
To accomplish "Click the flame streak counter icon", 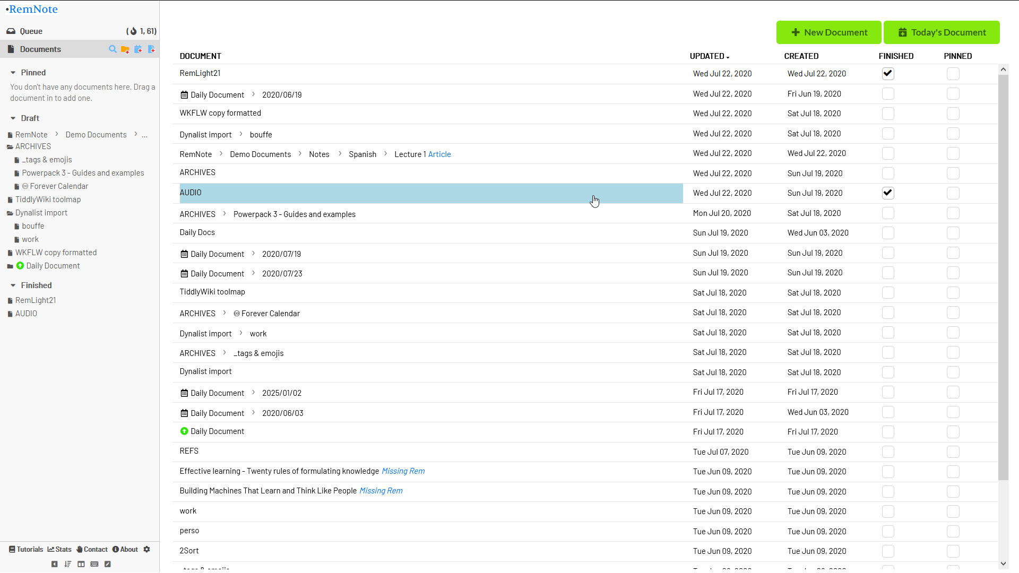I will 133,31.
